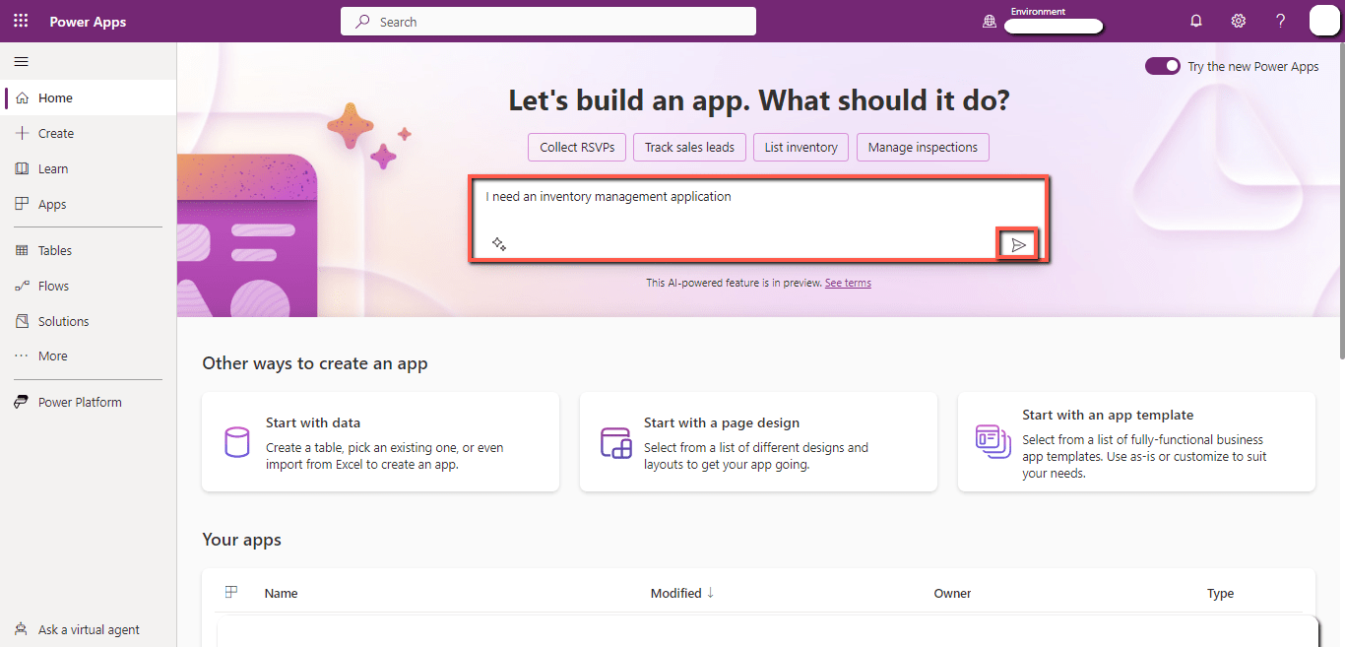
Task: Click the Copilot sparkle icon in prompt box
Action: [499, 244]
